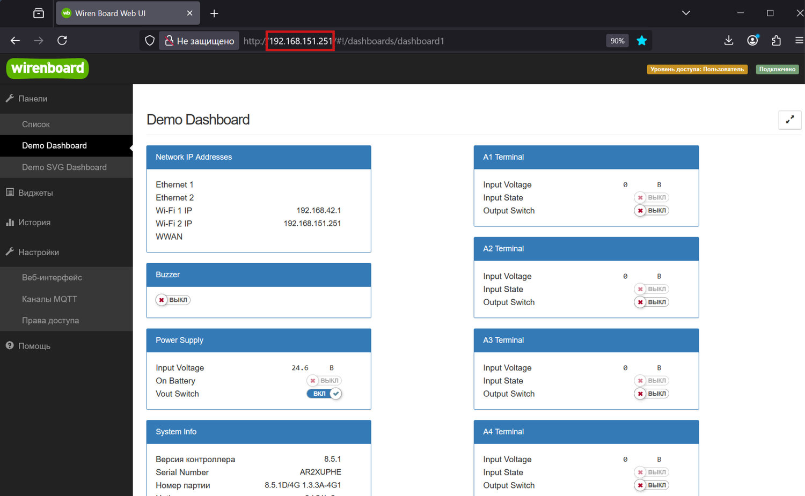This screenshot has height=496, width=805.
Task: Click the Serial Number value AR2XUPHE
Action: coord(320,472)
